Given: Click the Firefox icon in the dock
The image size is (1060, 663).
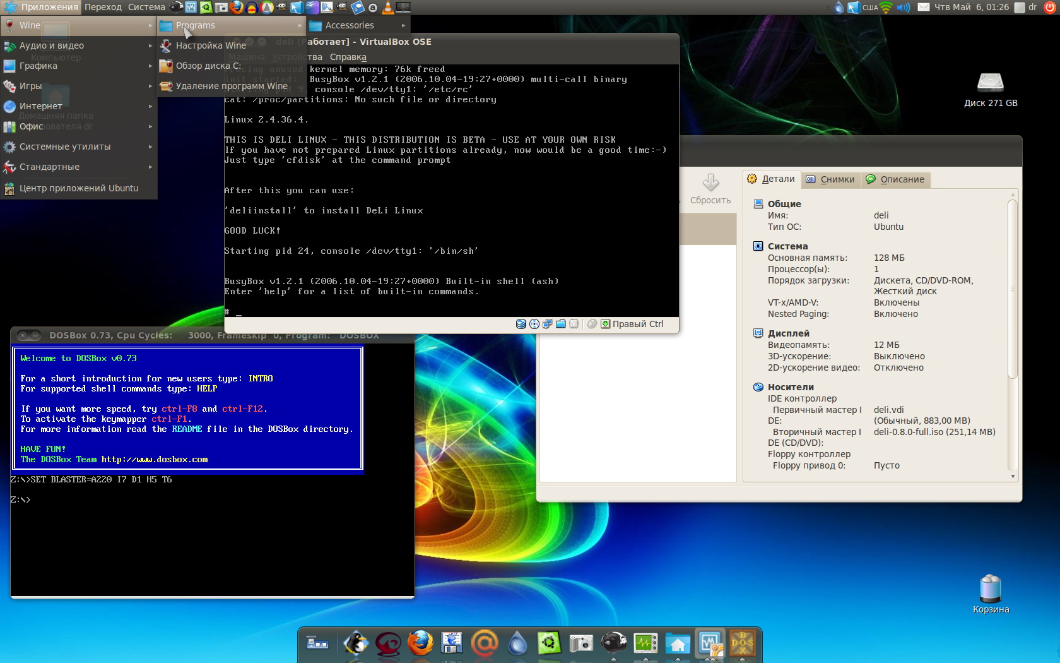Looking at the screenshot, I should [x=420, y=643].
